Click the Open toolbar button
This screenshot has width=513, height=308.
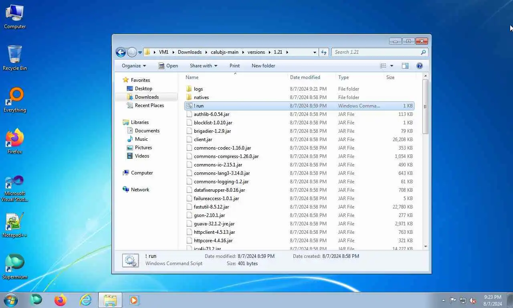click(x=168, y=66)
